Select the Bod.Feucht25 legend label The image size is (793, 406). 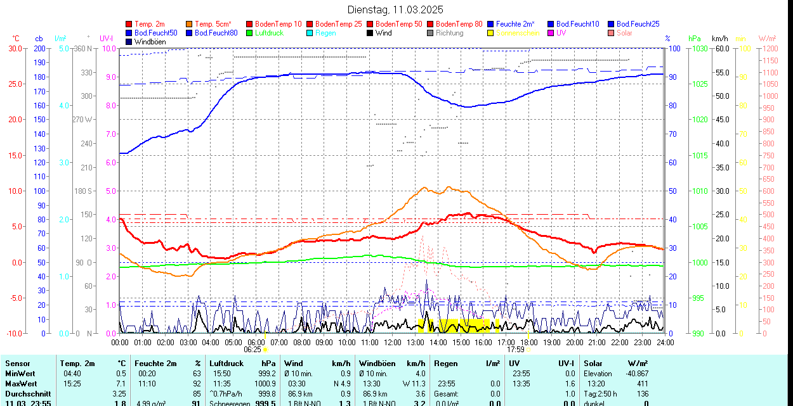point(638,24)
